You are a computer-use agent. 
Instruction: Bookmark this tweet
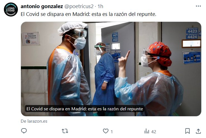[x=188, y=131]
